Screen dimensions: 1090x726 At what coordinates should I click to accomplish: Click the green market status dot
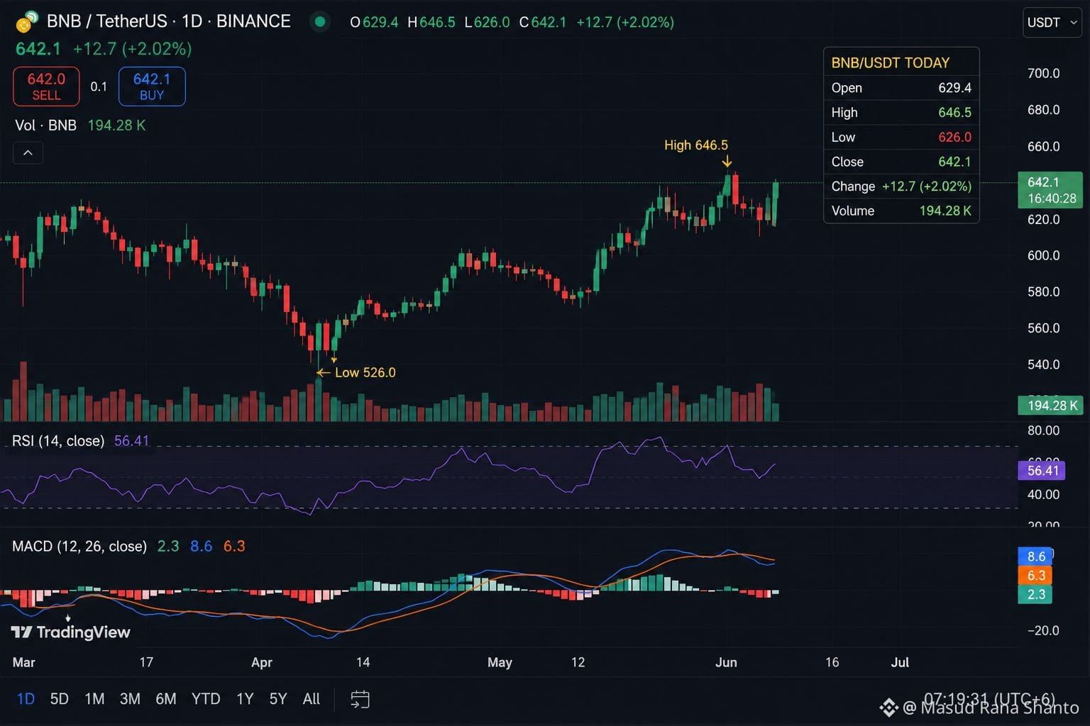pos(320,22)
